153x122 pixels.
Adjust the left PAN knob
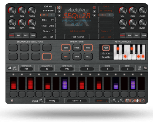[x=22, y=10]
